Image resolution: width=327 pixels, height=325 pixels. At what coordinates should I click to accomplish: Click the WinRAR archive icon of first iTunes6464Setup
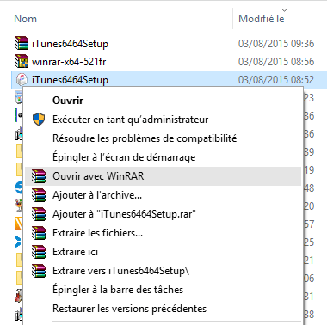[x=22, y=43]
